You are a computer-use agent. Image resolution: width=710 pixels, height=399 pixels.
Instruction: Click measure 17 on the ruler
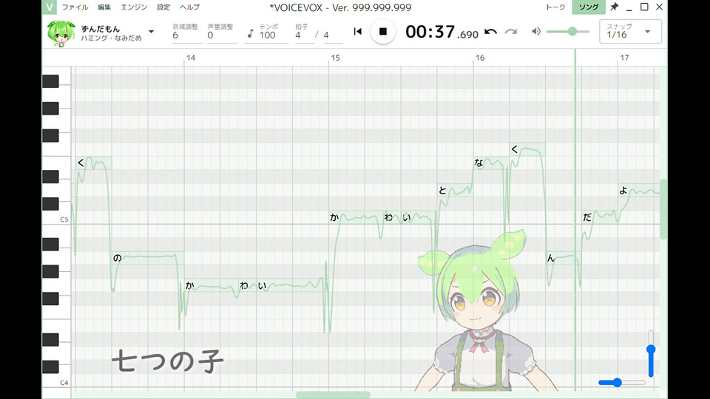(624, 58)
